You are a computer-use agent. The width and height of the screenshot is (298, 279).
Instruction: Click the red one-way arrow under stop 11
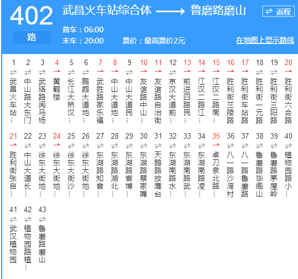tap(158, 71)
